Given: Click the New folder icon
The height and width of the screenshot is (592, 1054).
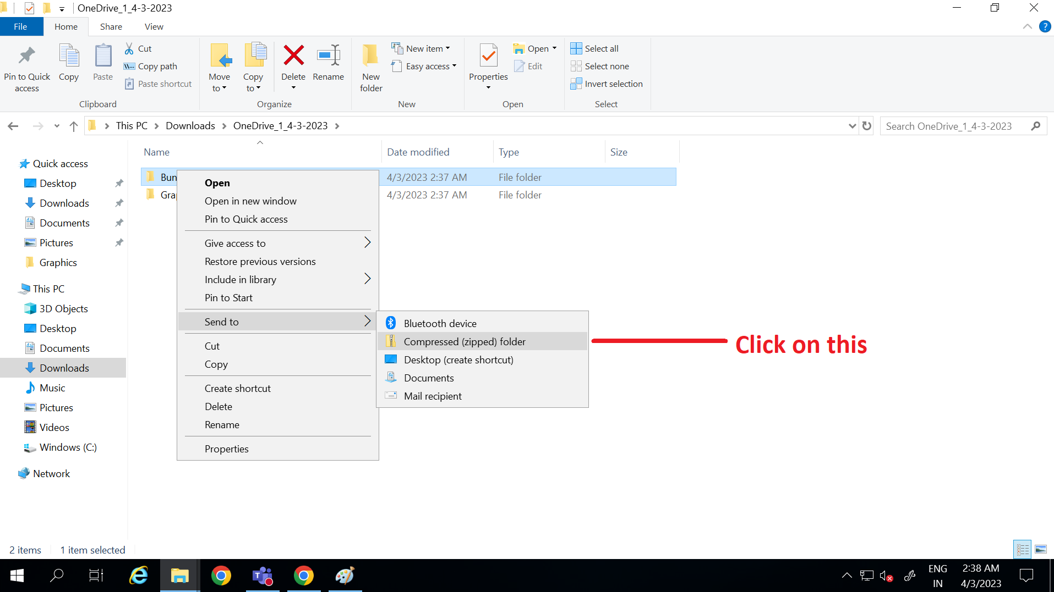Looking at the screenshot, I should 371,56.
